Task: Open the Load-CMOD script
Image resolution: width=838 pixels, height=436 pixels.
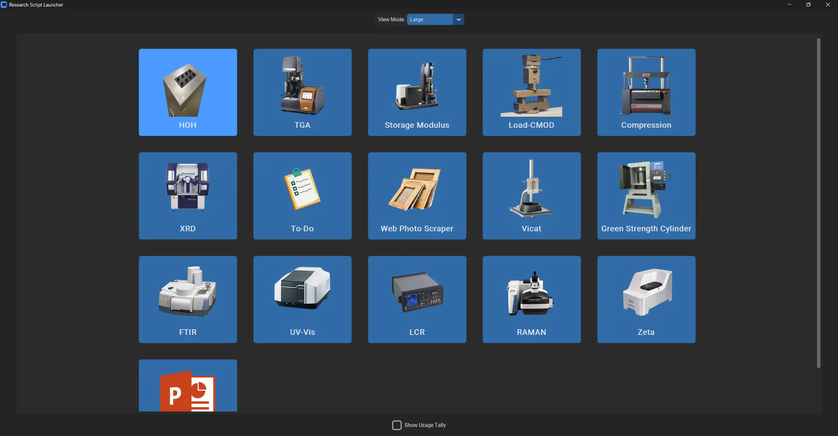Action: [x=531, y=92]
